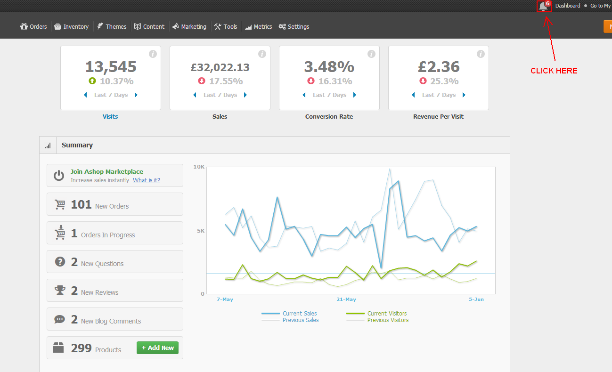Go to previous period on Revenue Per Visit card
This screenshot has width=612, height=372.
413,95
